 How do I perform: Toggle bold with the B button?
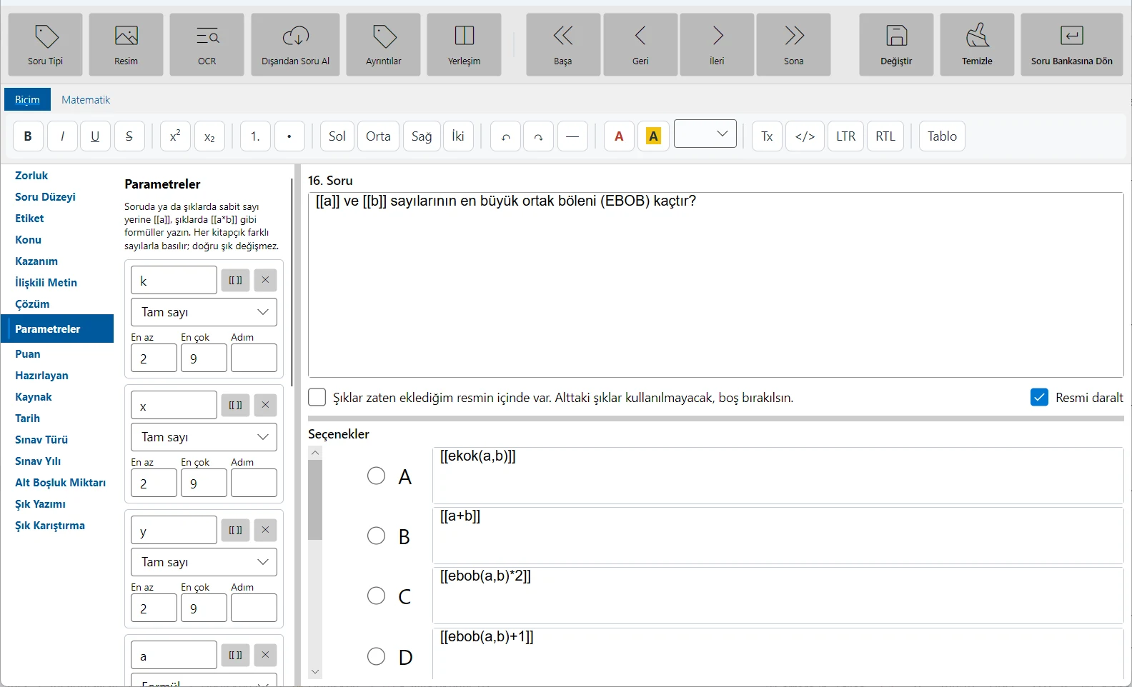(x=28, y=136)
